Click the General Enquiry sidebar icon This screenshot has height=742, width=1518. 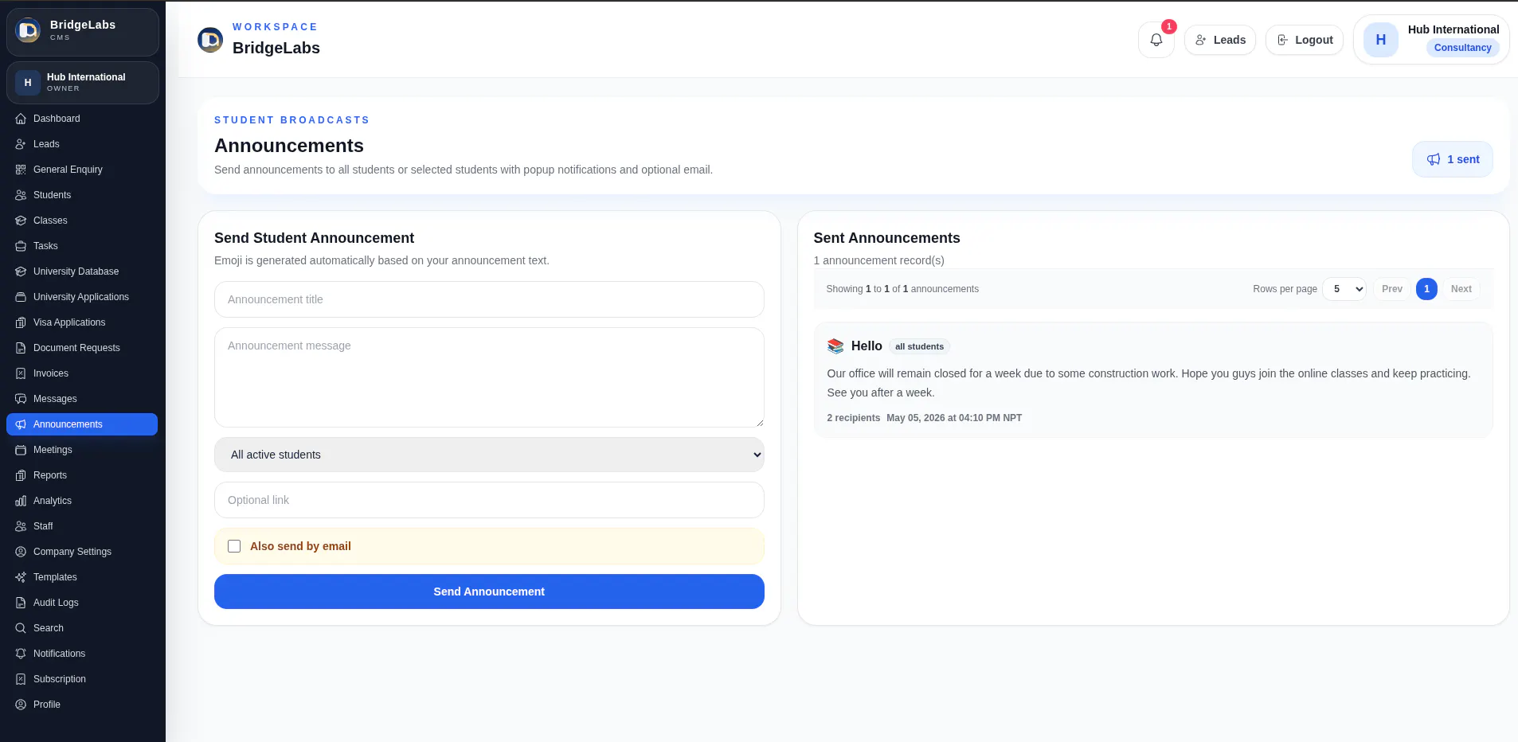(21, 170)
